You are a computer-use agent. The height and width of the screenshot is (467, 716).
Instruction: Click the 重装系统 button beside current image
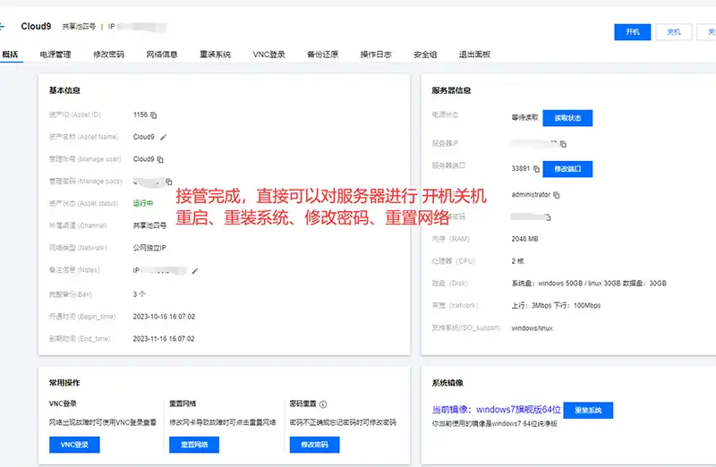(x=588, y=411)
